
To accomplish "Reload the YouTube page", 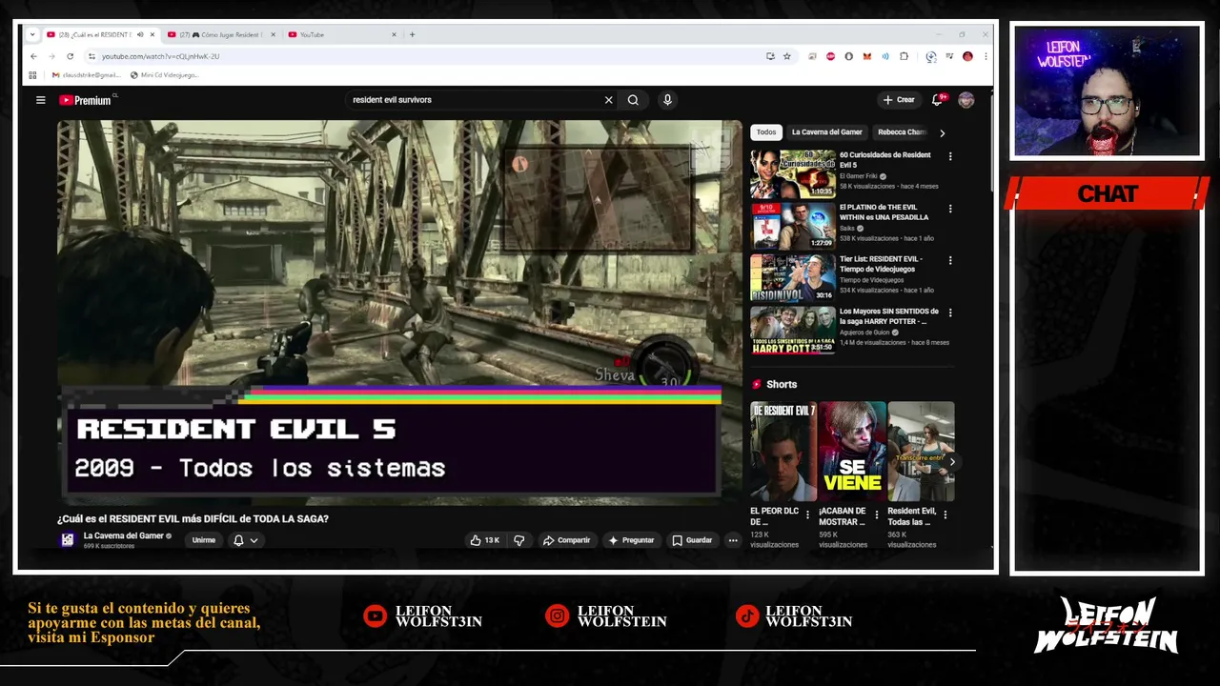I will pos(70,56).
